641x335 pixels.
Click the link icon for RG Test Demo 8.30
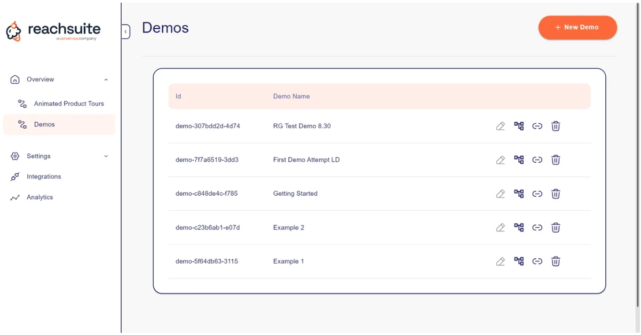point(537,126)
